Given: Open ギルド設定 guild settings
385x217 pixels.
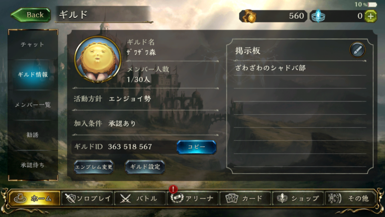Looking at the screenshot, I should (x=145, y=167).
